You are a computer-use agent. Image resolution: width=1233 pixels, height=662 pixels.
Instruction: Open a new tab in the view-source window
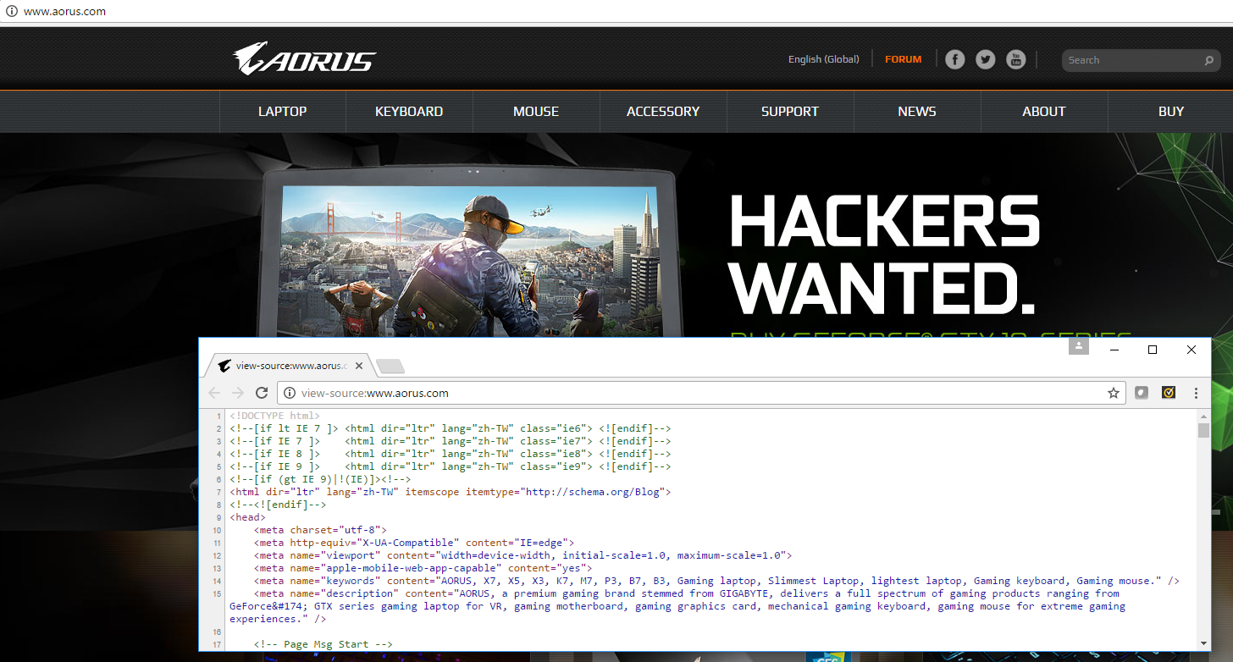pyautogui.click(x=390, y=366)
